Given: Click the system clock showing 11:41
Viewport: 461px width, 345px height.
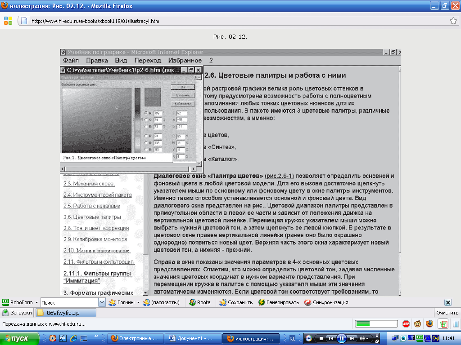Looking at the screenshot, I should coord(449,339).
